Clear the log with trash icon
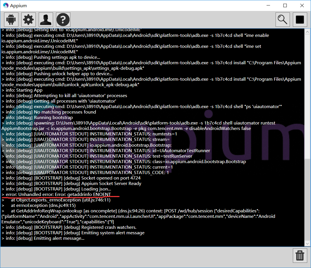 300,256
